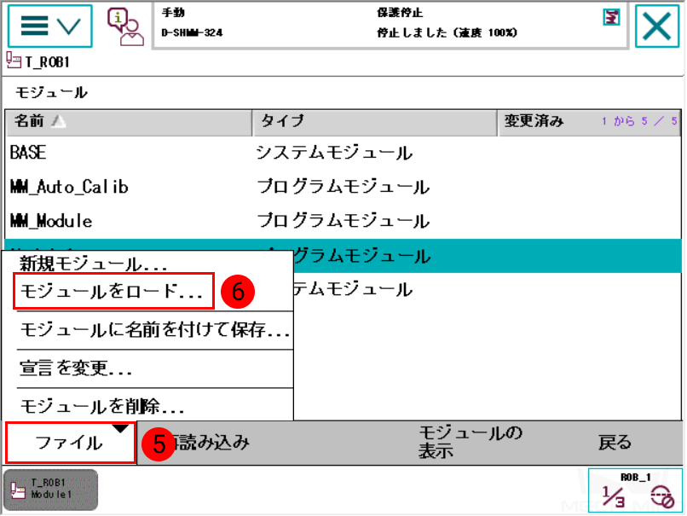Image resolution: width=687 pixels, height=516 pixels.
Task: Sort modules by 名前 column header
Action: tap(129, 121)
